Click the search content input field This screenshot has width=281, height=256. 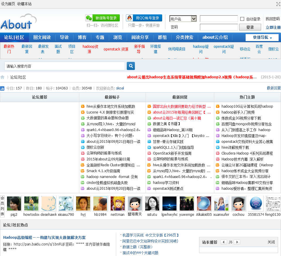[64, 66]
